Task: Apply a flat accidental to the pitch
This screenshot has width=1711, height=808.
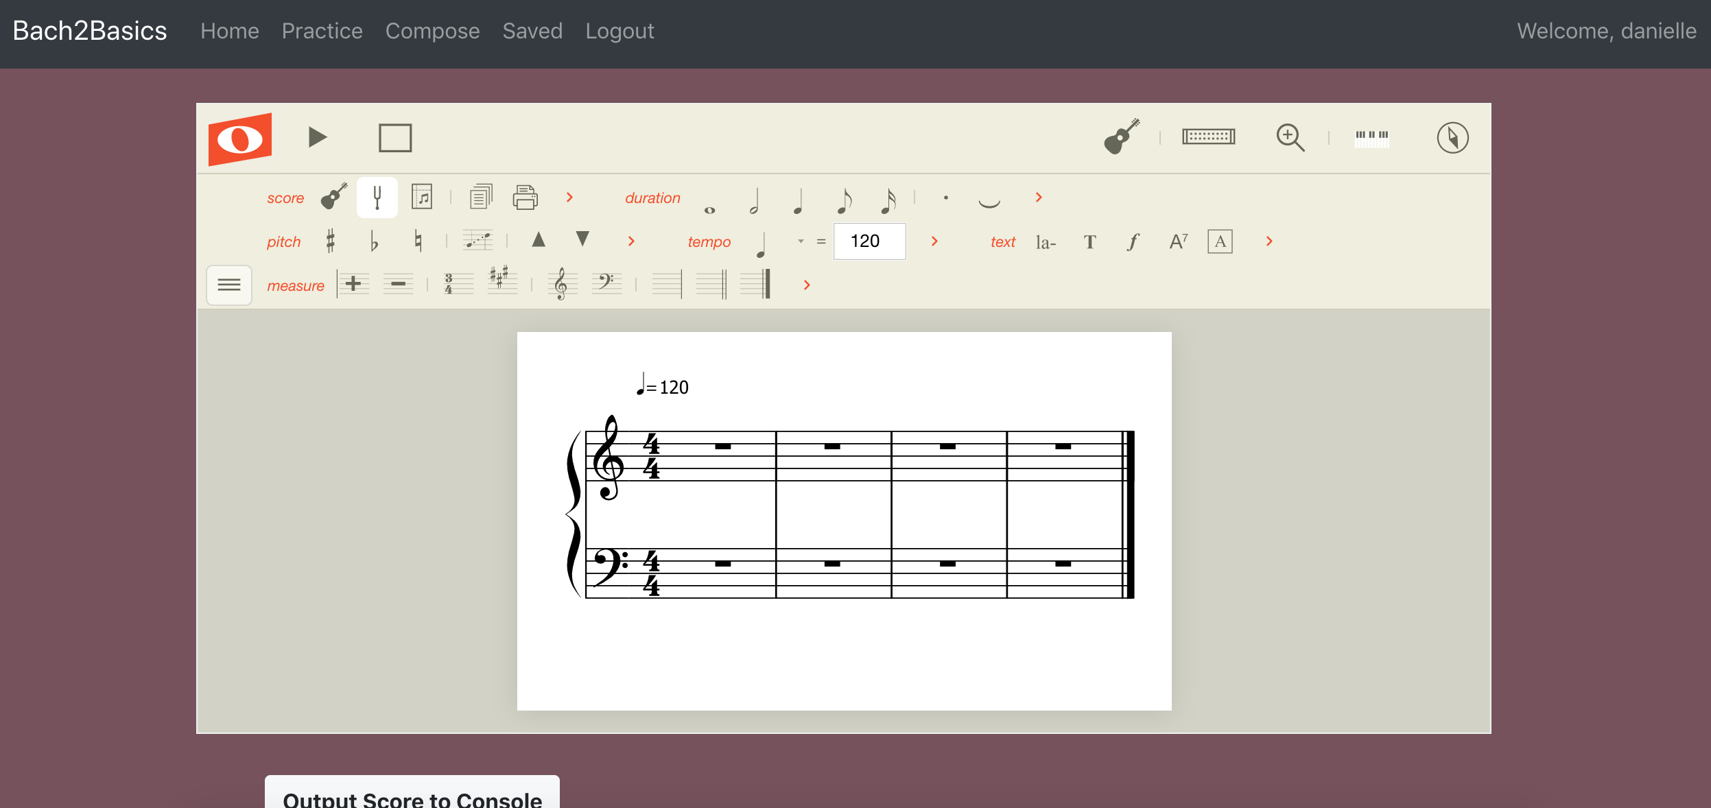Action: point(374,241)
